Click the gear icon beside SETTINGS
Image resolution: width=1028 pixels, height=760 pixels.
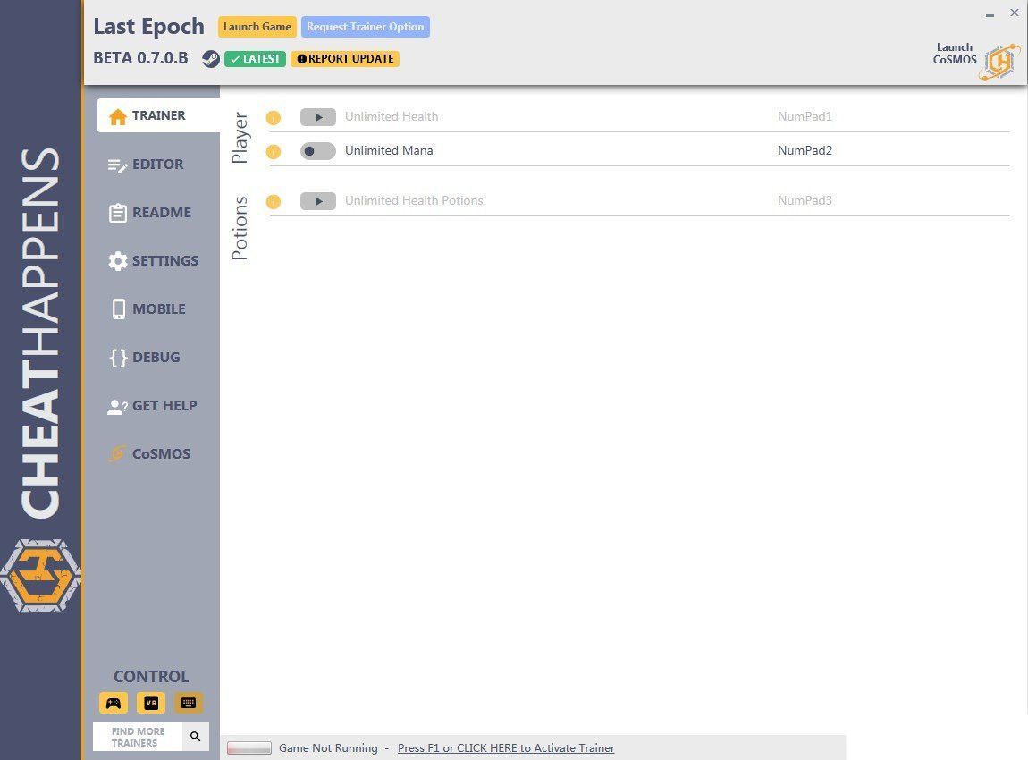click(x=118, y=261)
